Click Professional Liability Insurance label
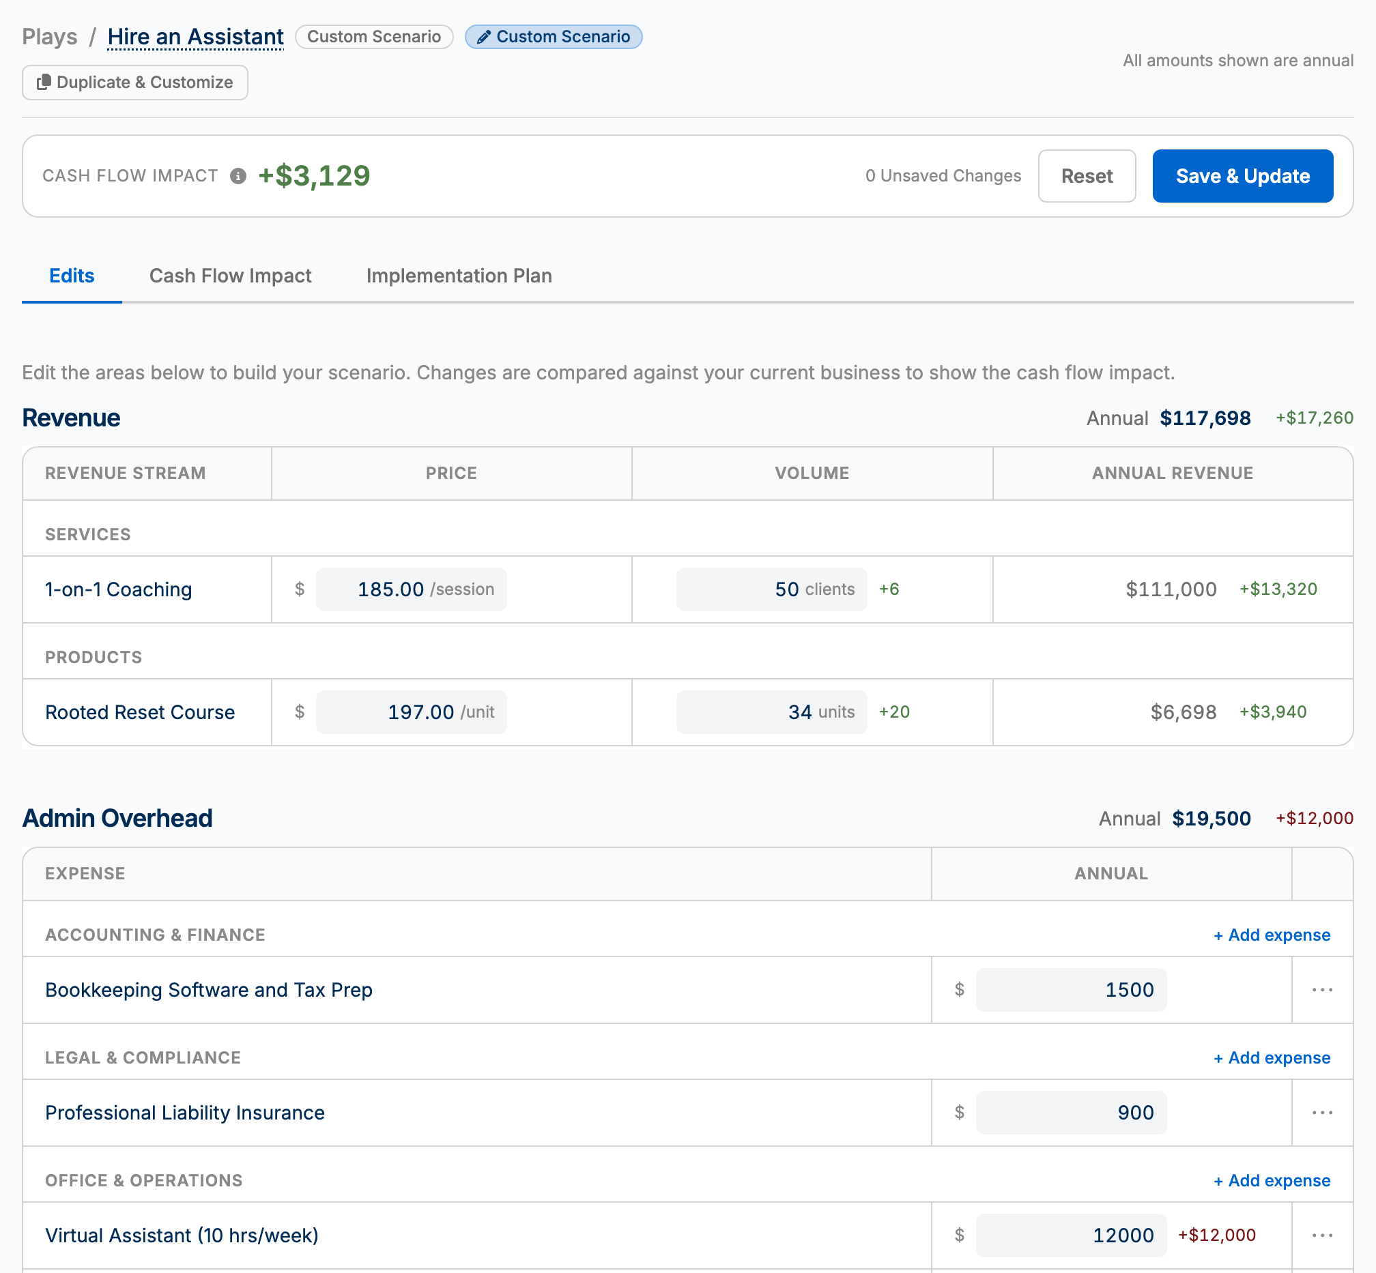The height and width of the screenshot is (1273, 1376). pos(185,1113)
